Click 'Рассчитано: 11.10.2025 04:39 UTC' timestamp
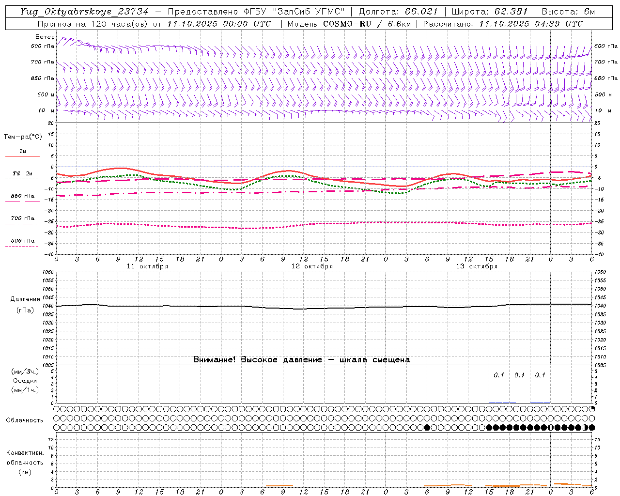620x496 pixels. click(x=503, y=24)
